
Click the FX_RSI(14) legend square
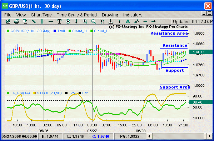click(x=8, y=93)
